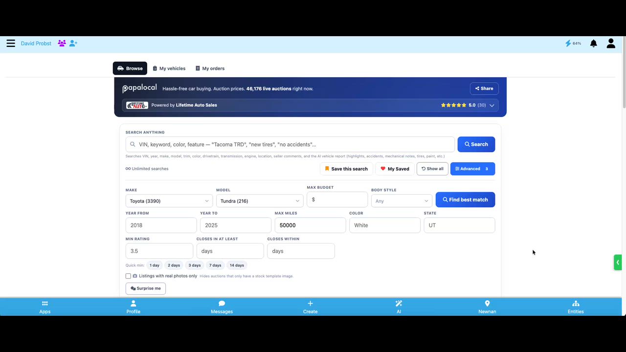626x352 pixels.
Task: Click the purple group people icon
Action: (62, 44)
